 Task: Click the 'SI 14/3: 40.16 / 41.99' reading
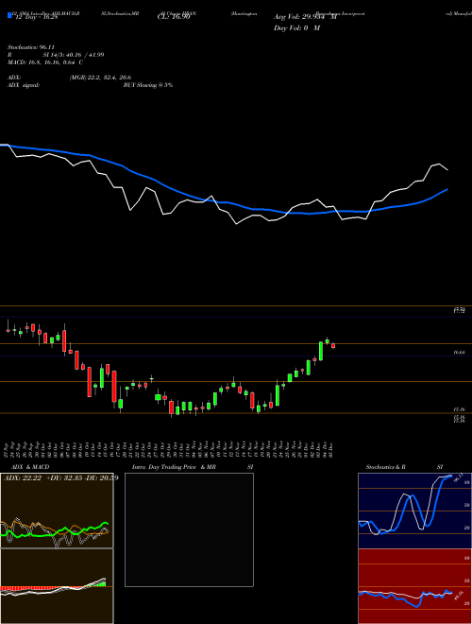(x=74, y=55)
